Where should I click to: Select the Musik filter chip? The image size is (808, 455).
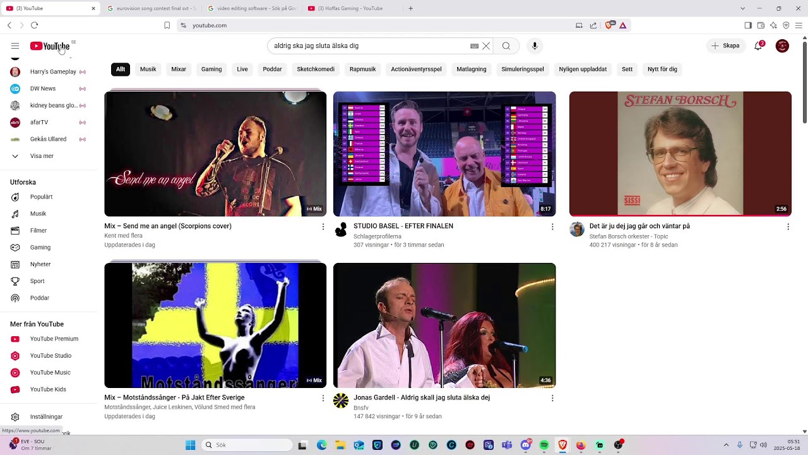tap(148, 70)
